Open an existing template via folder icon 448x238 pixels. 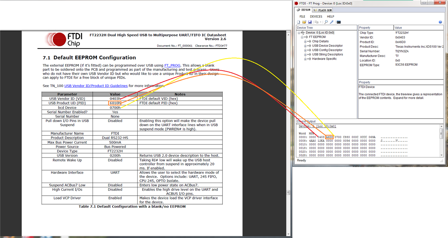click(x=304, y=22)
